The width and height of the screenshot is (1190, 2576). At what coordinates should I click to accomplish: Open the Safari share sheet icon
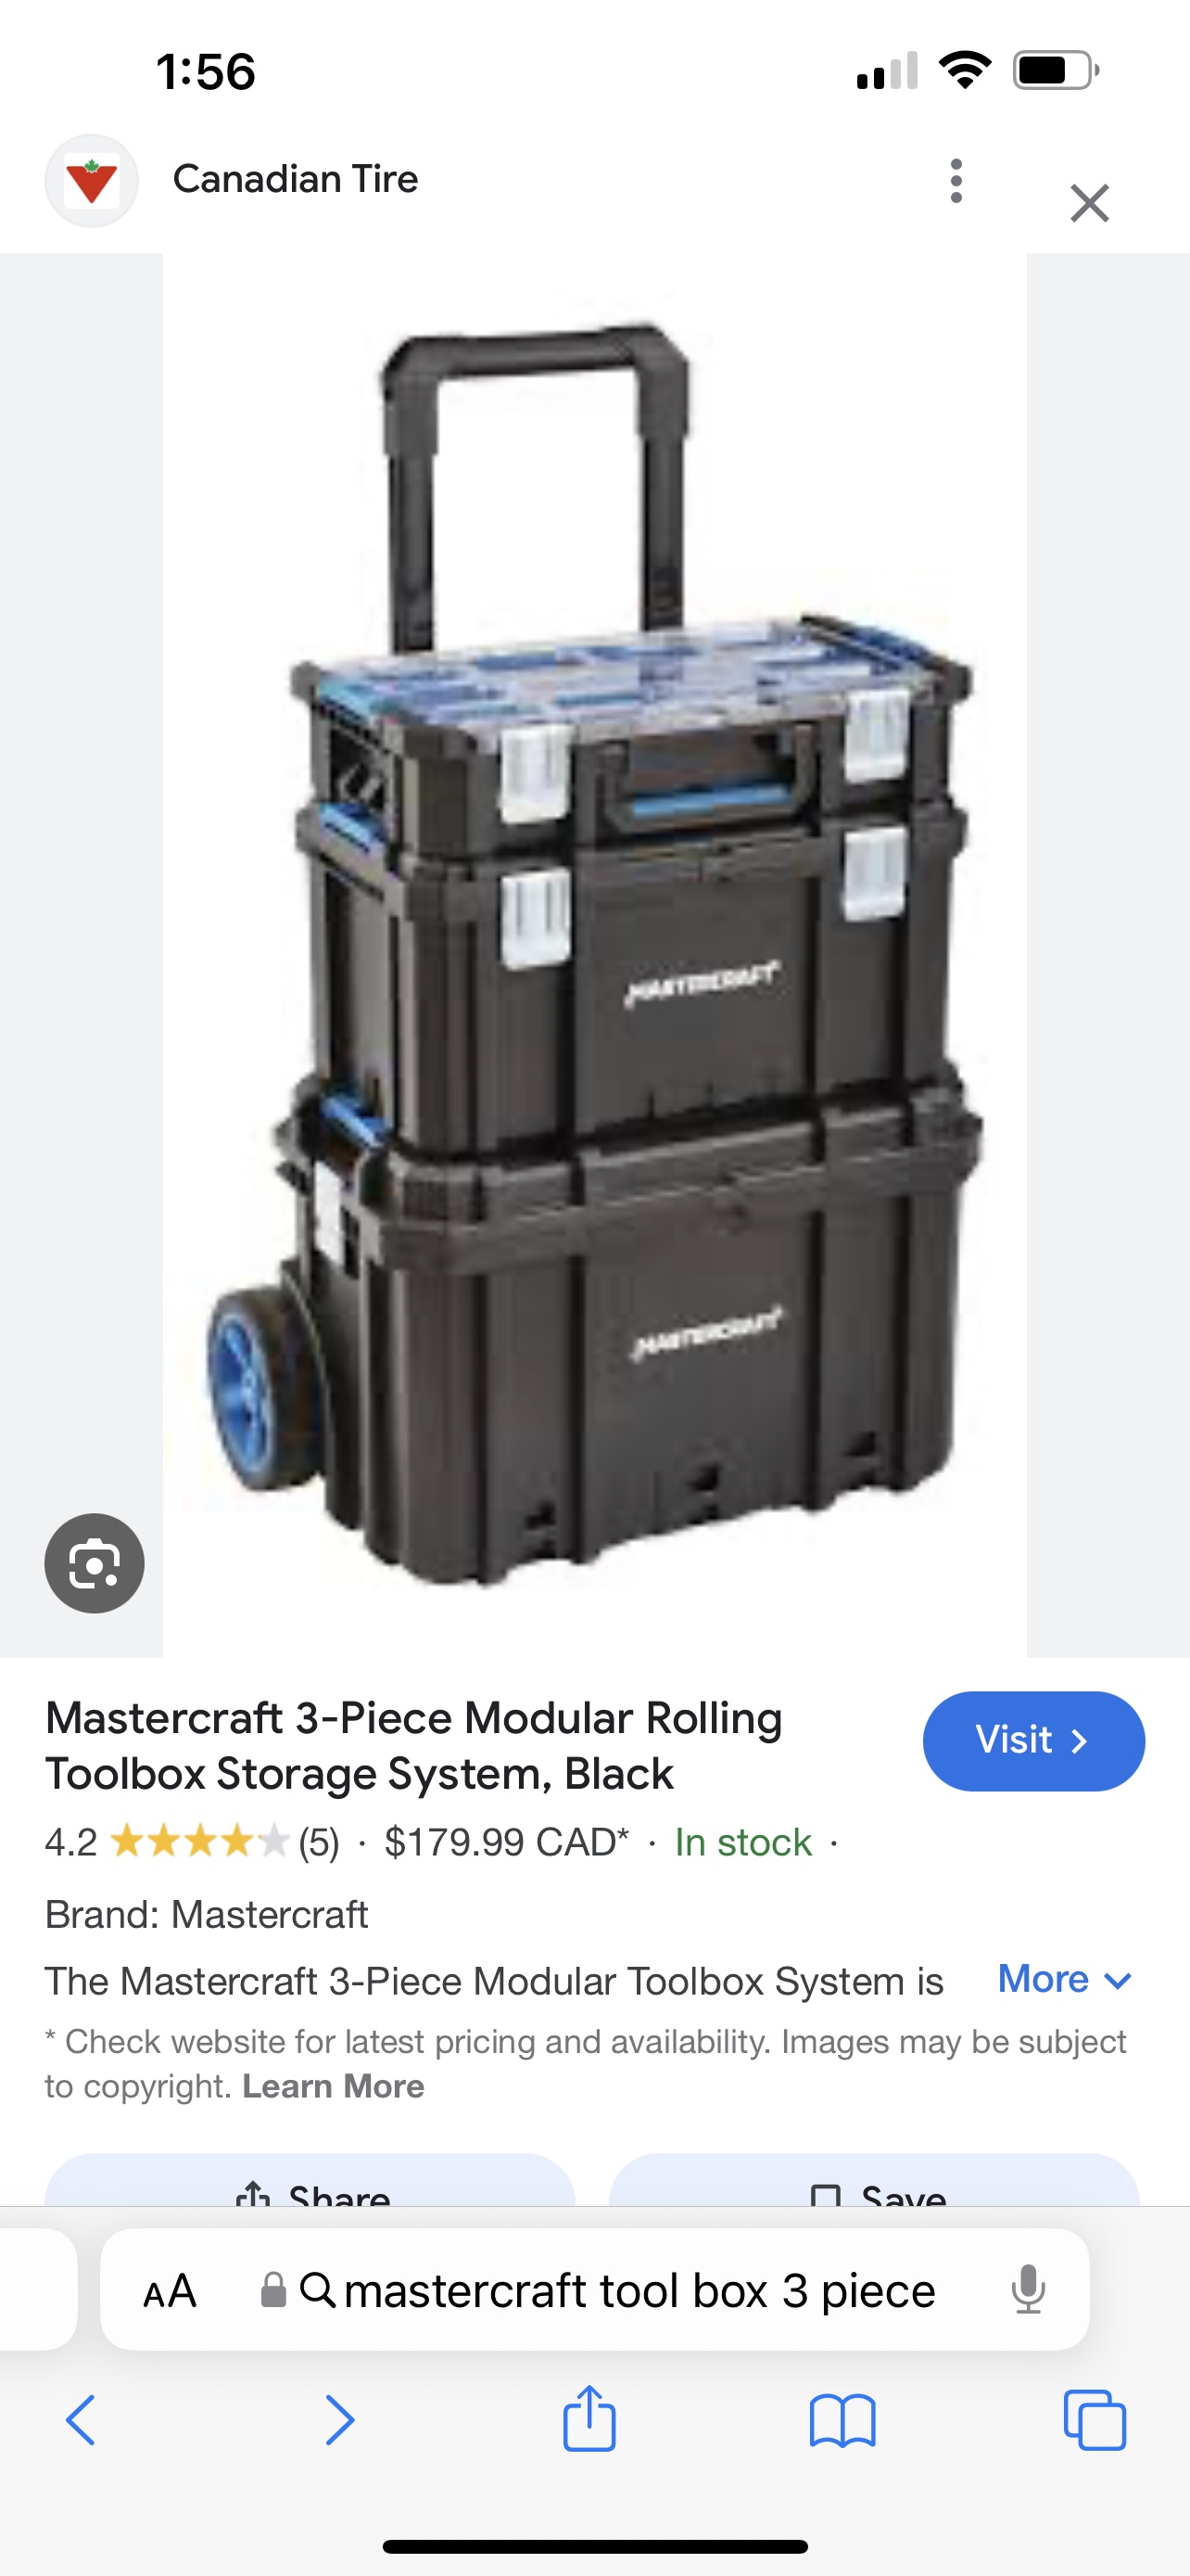click(x=589, y=2418)
